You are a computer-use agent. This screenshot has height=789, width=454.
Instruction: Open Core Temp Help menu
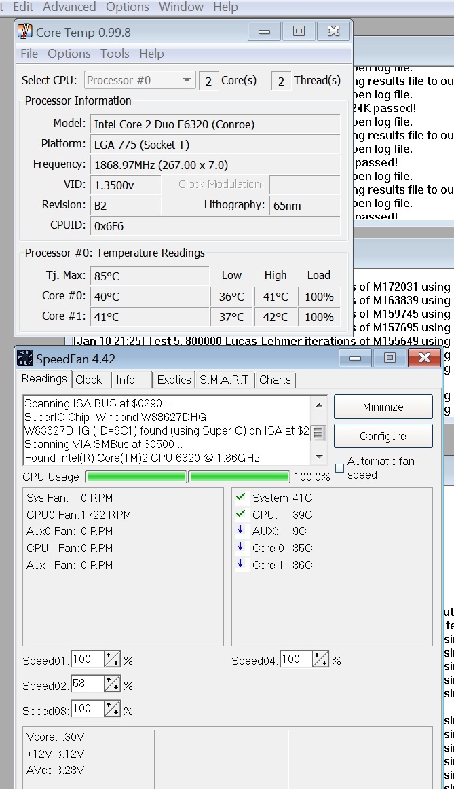pos(151,54)
